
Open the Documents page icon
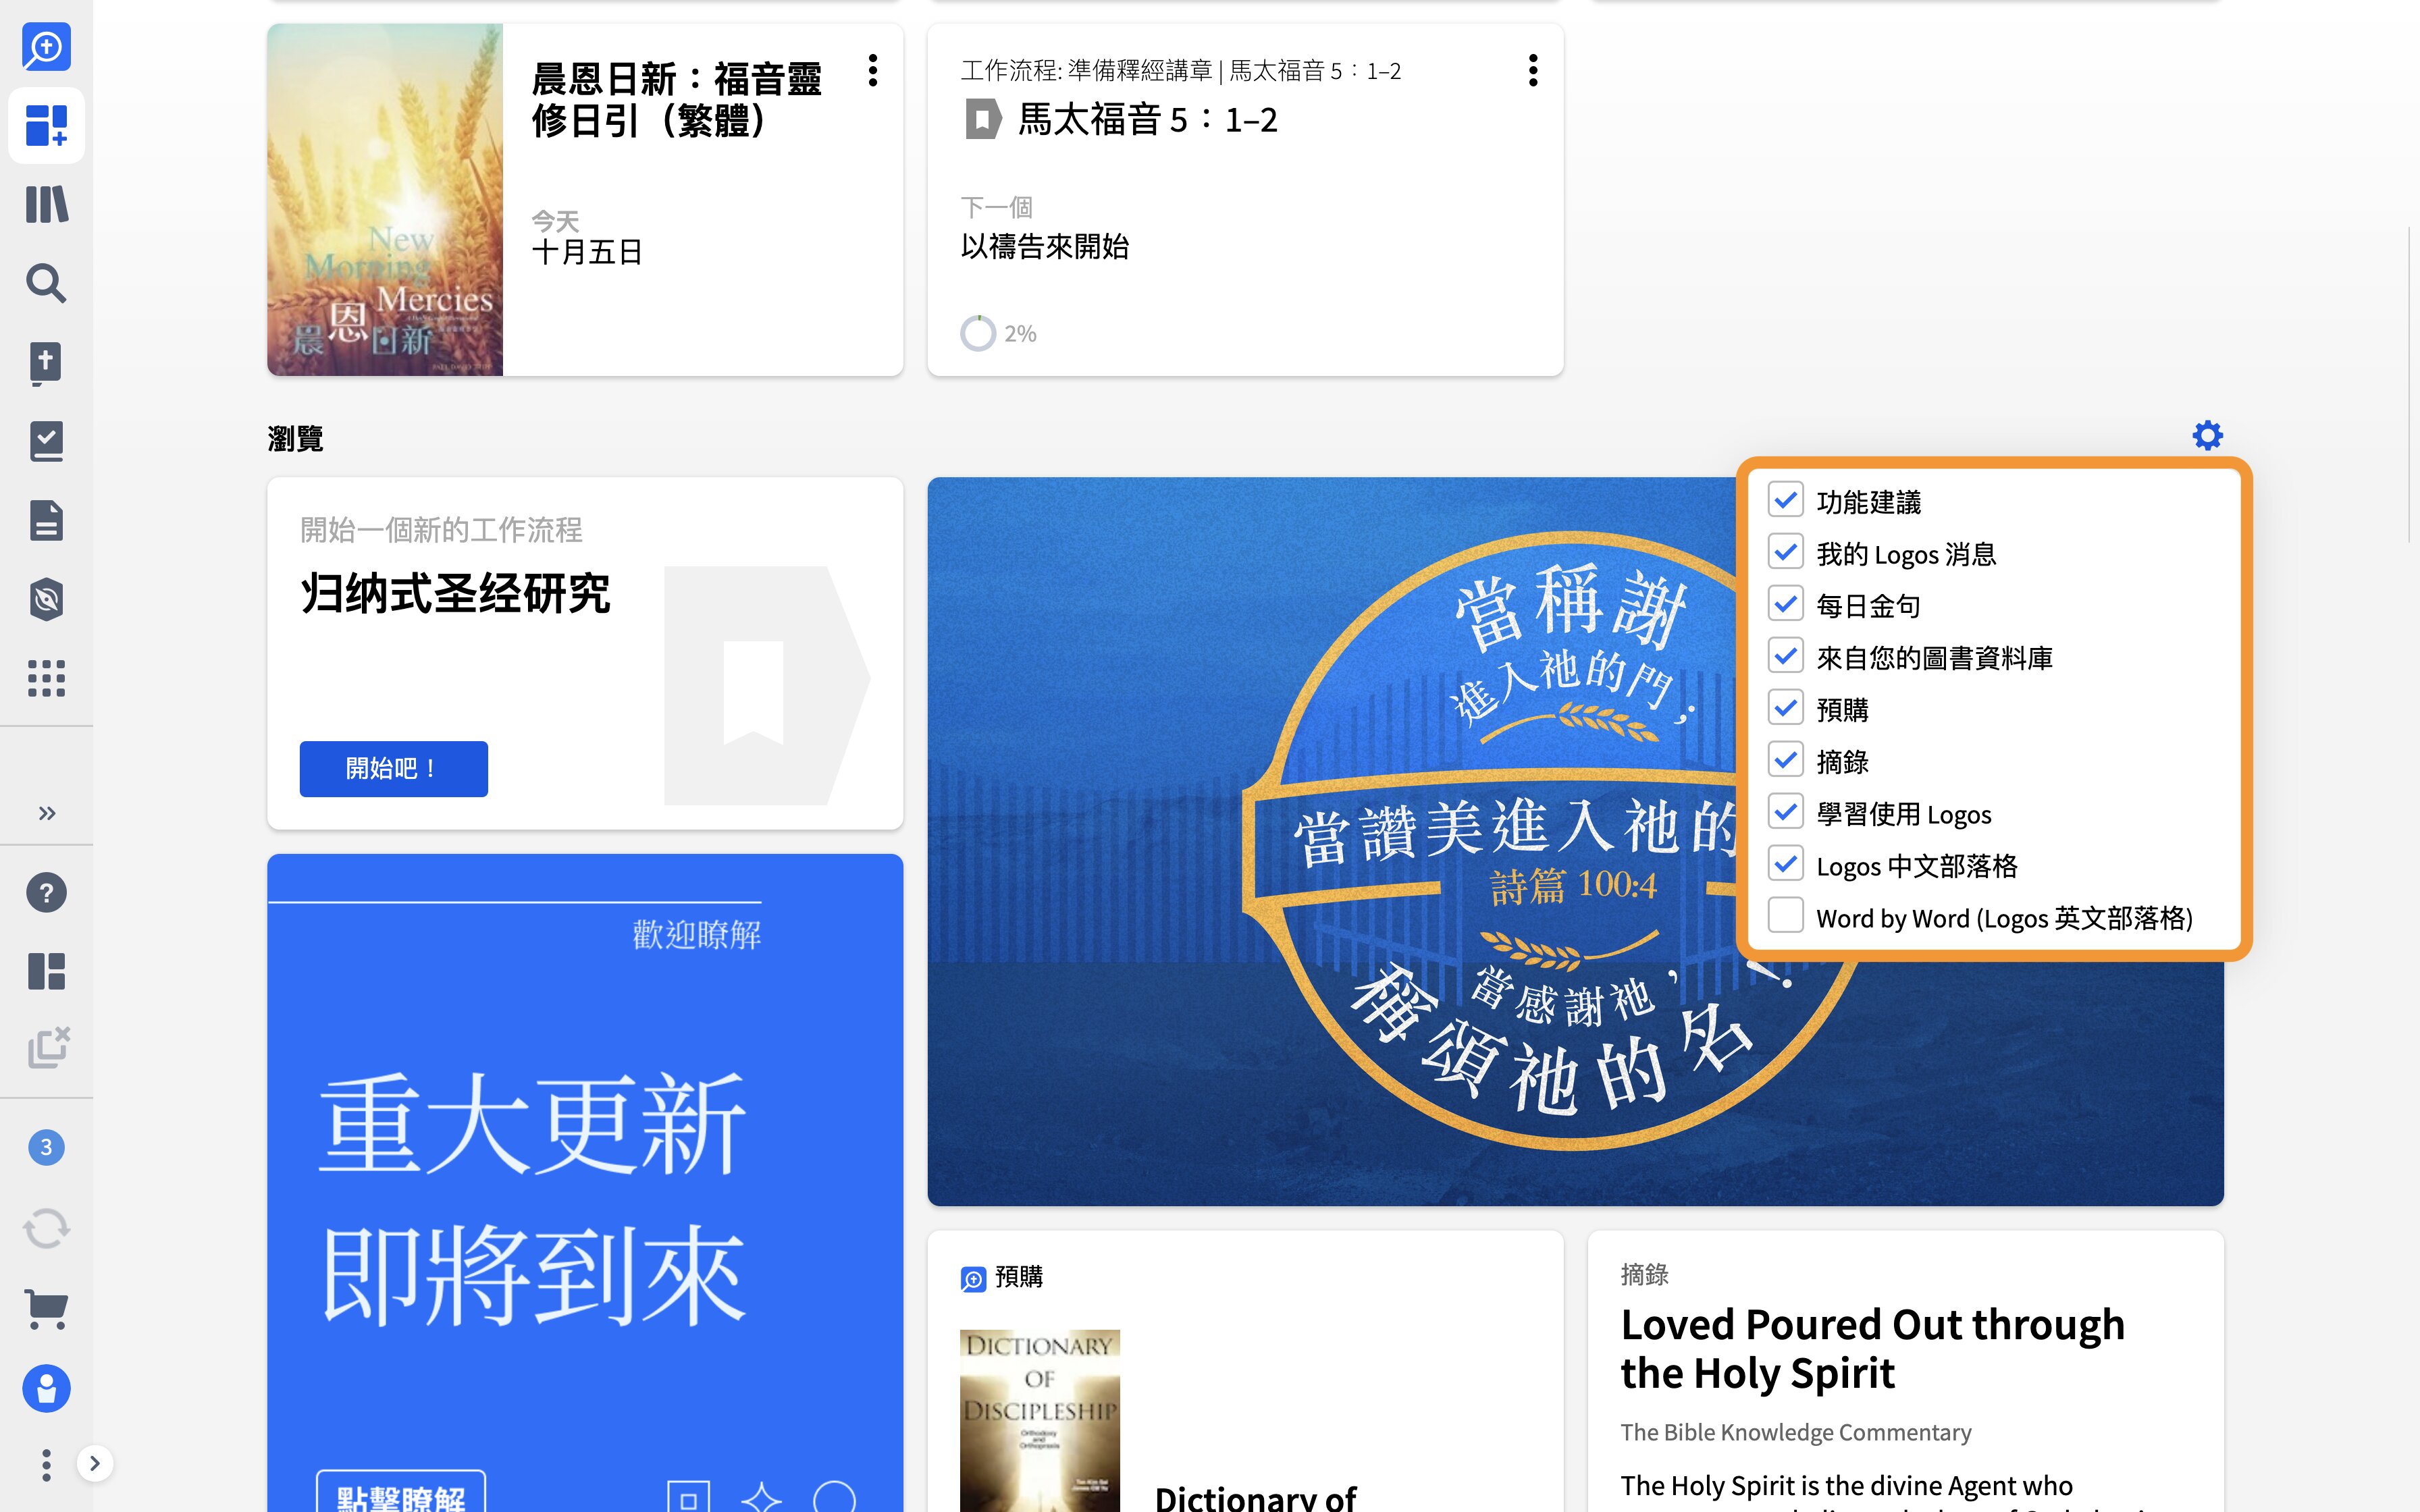click(46, 520)
